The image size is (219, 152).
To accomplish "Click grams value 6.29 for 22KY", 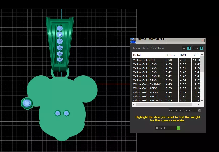I will tap(169, 80).
